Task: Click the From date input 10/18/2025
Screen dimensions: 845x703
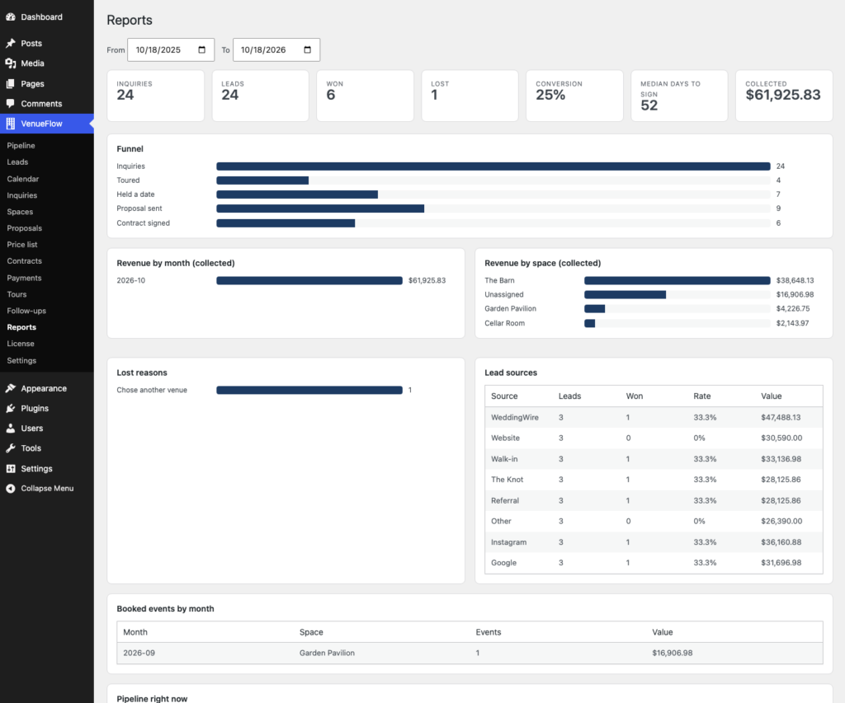Action: (x=171, y=49)
